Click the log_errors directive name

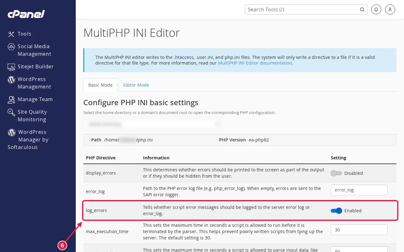(96, 210)
